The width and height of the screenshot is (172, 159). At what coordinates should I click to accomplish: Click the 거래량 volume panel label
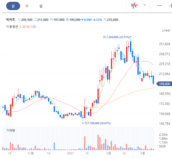coord(11,130)
